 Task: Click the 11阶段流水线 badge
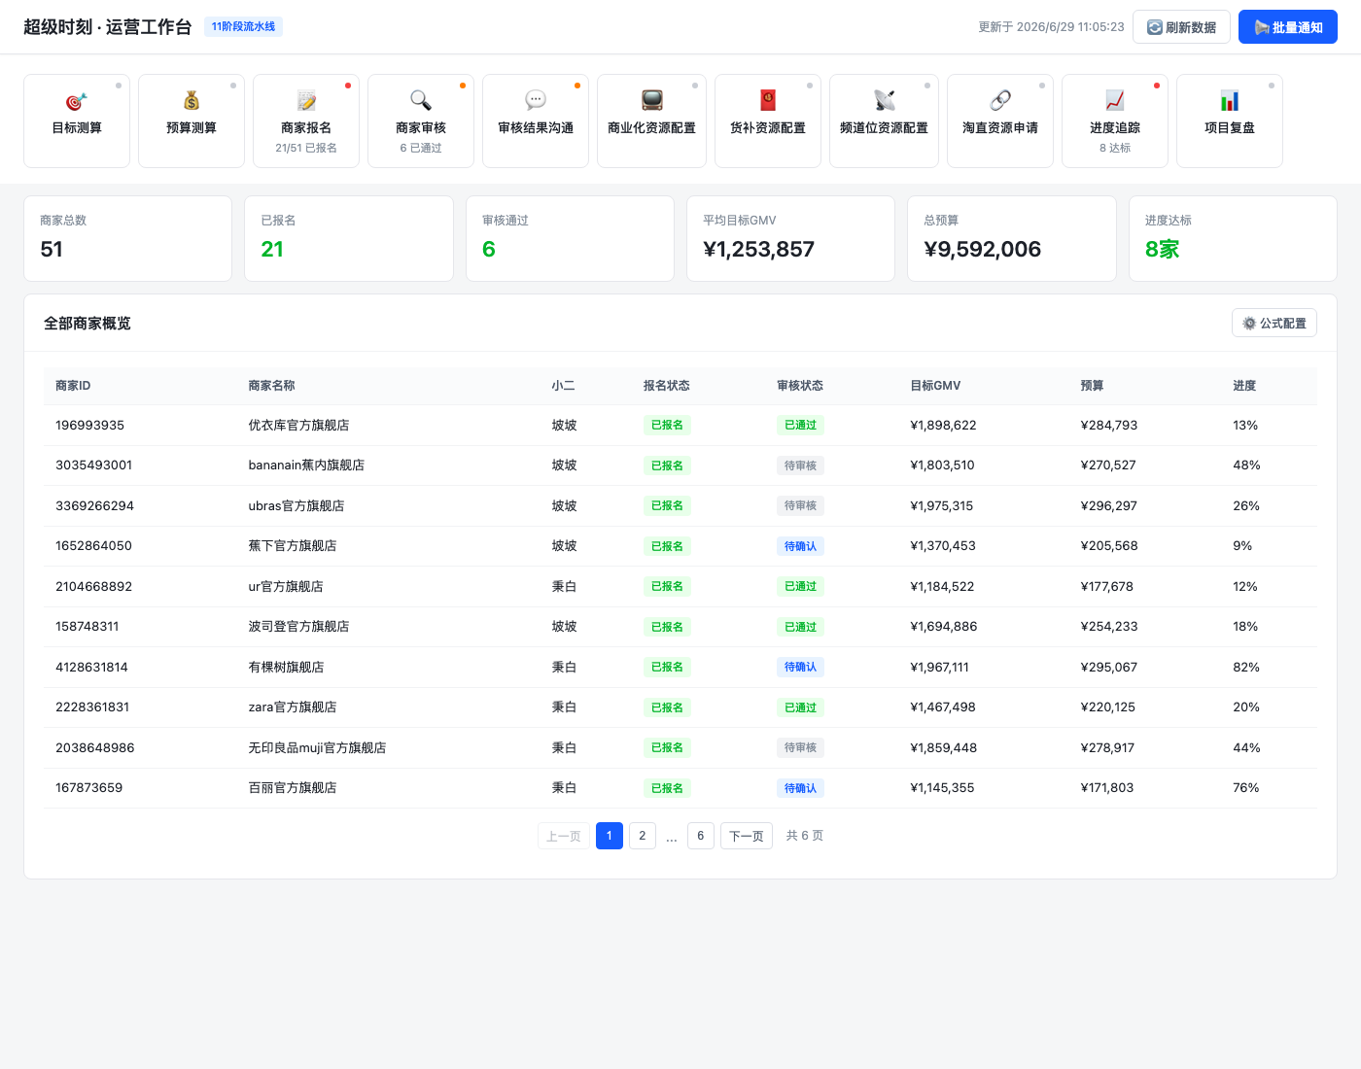(x=243, y=27)
